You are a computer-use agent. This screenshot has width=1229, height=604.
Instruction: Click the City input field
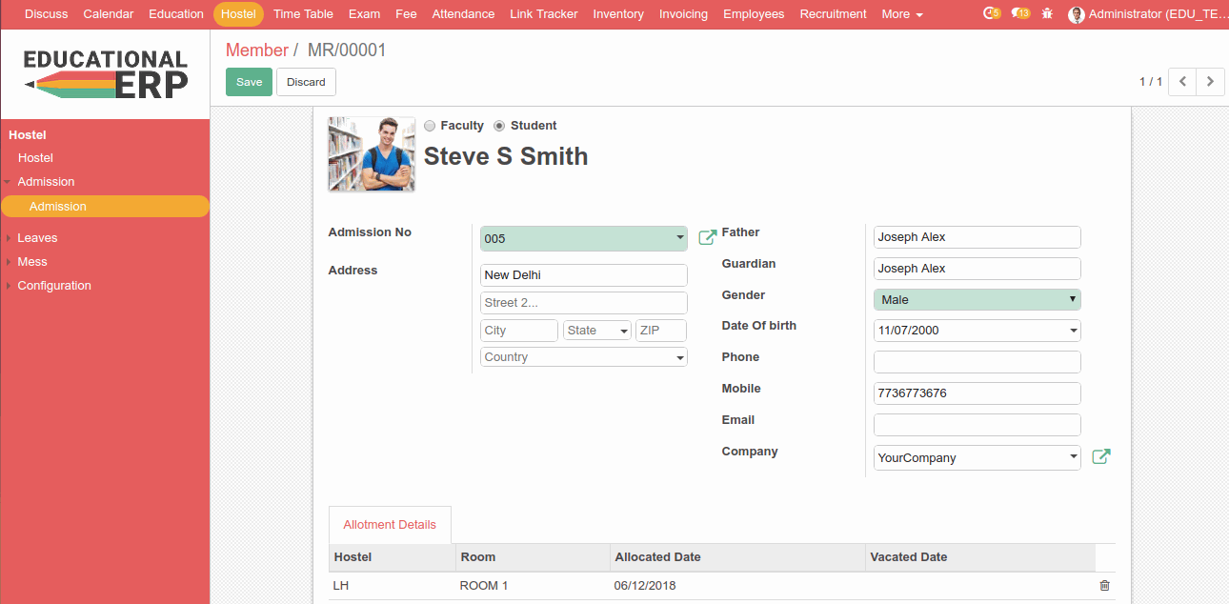[x=519, y=331]
